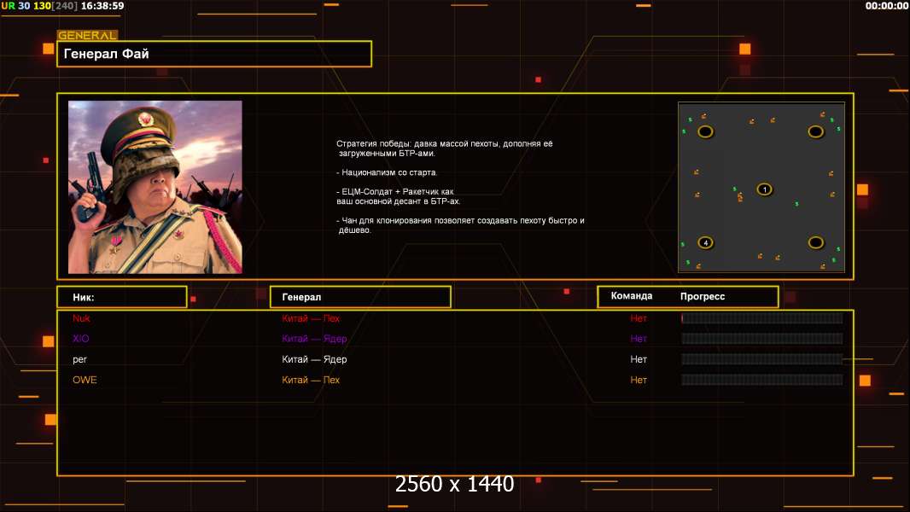Viewport: 910px width, 512px height.
Task: Click the Ник: column header
Action: coord(122,297)
